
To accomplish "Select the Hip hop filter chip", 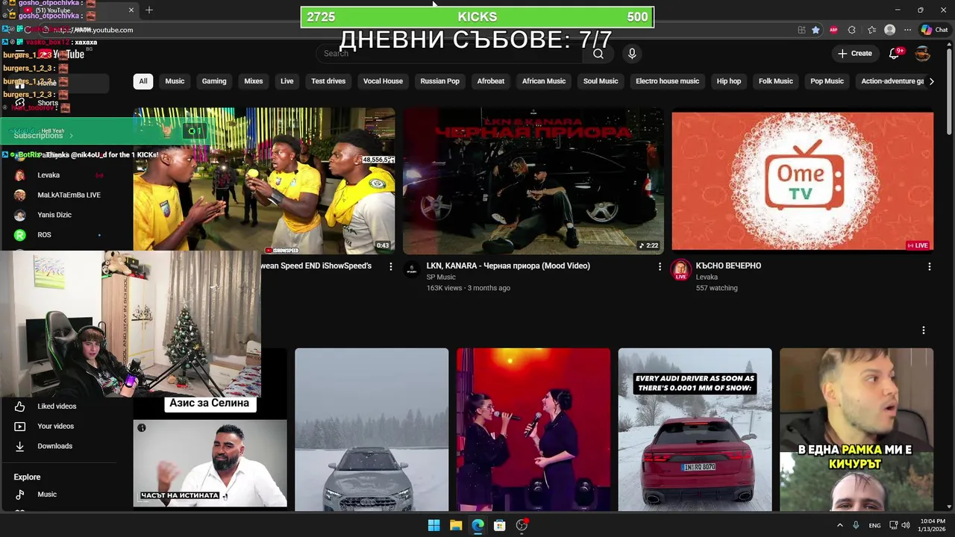I will pyautogui.click(x=729, y=81).
